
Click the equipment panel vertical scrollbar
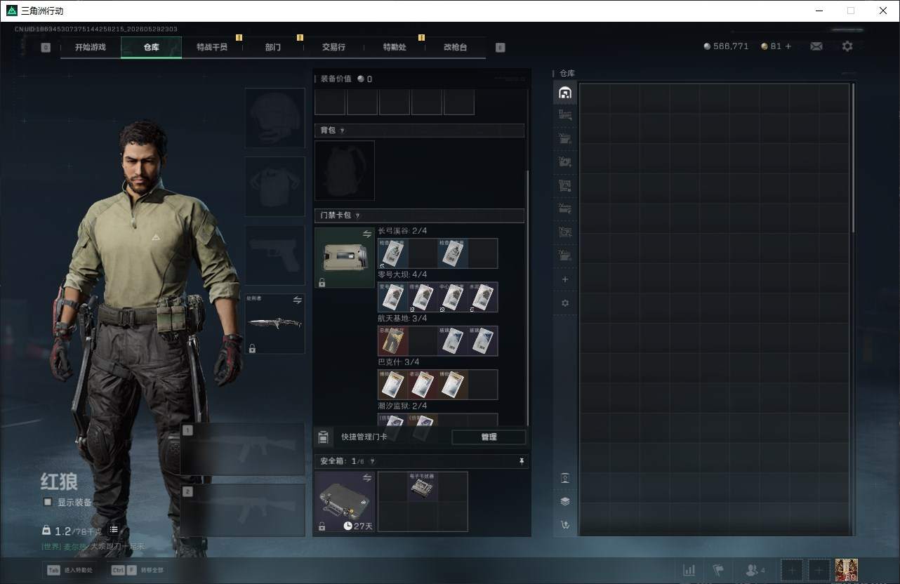click(527, 298)
